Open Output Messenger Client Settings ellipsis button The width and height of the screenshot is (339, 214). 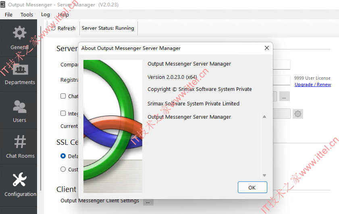(148, 202)
